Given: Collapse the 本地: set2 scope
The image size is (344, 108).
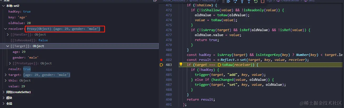Looking at the screenshot, I should pos(4,6).
